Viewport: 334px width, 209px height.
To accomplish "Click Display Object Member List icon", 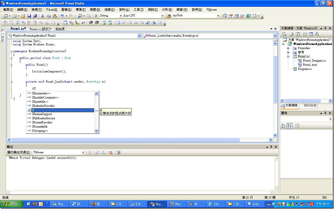I will click(x=65, y=23).
